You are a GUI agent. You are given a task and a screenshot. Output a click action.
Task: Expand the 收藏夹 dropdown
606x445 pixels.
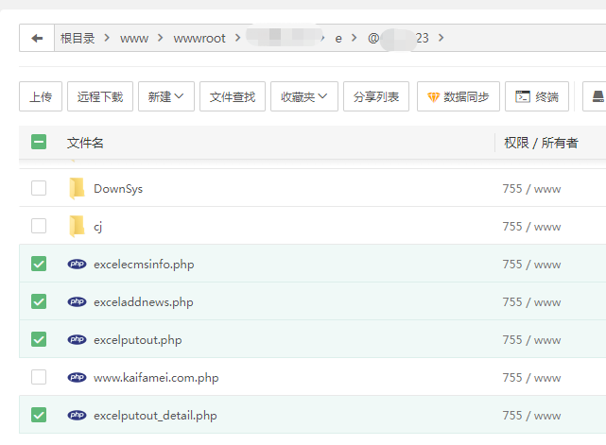coord(303,96)
